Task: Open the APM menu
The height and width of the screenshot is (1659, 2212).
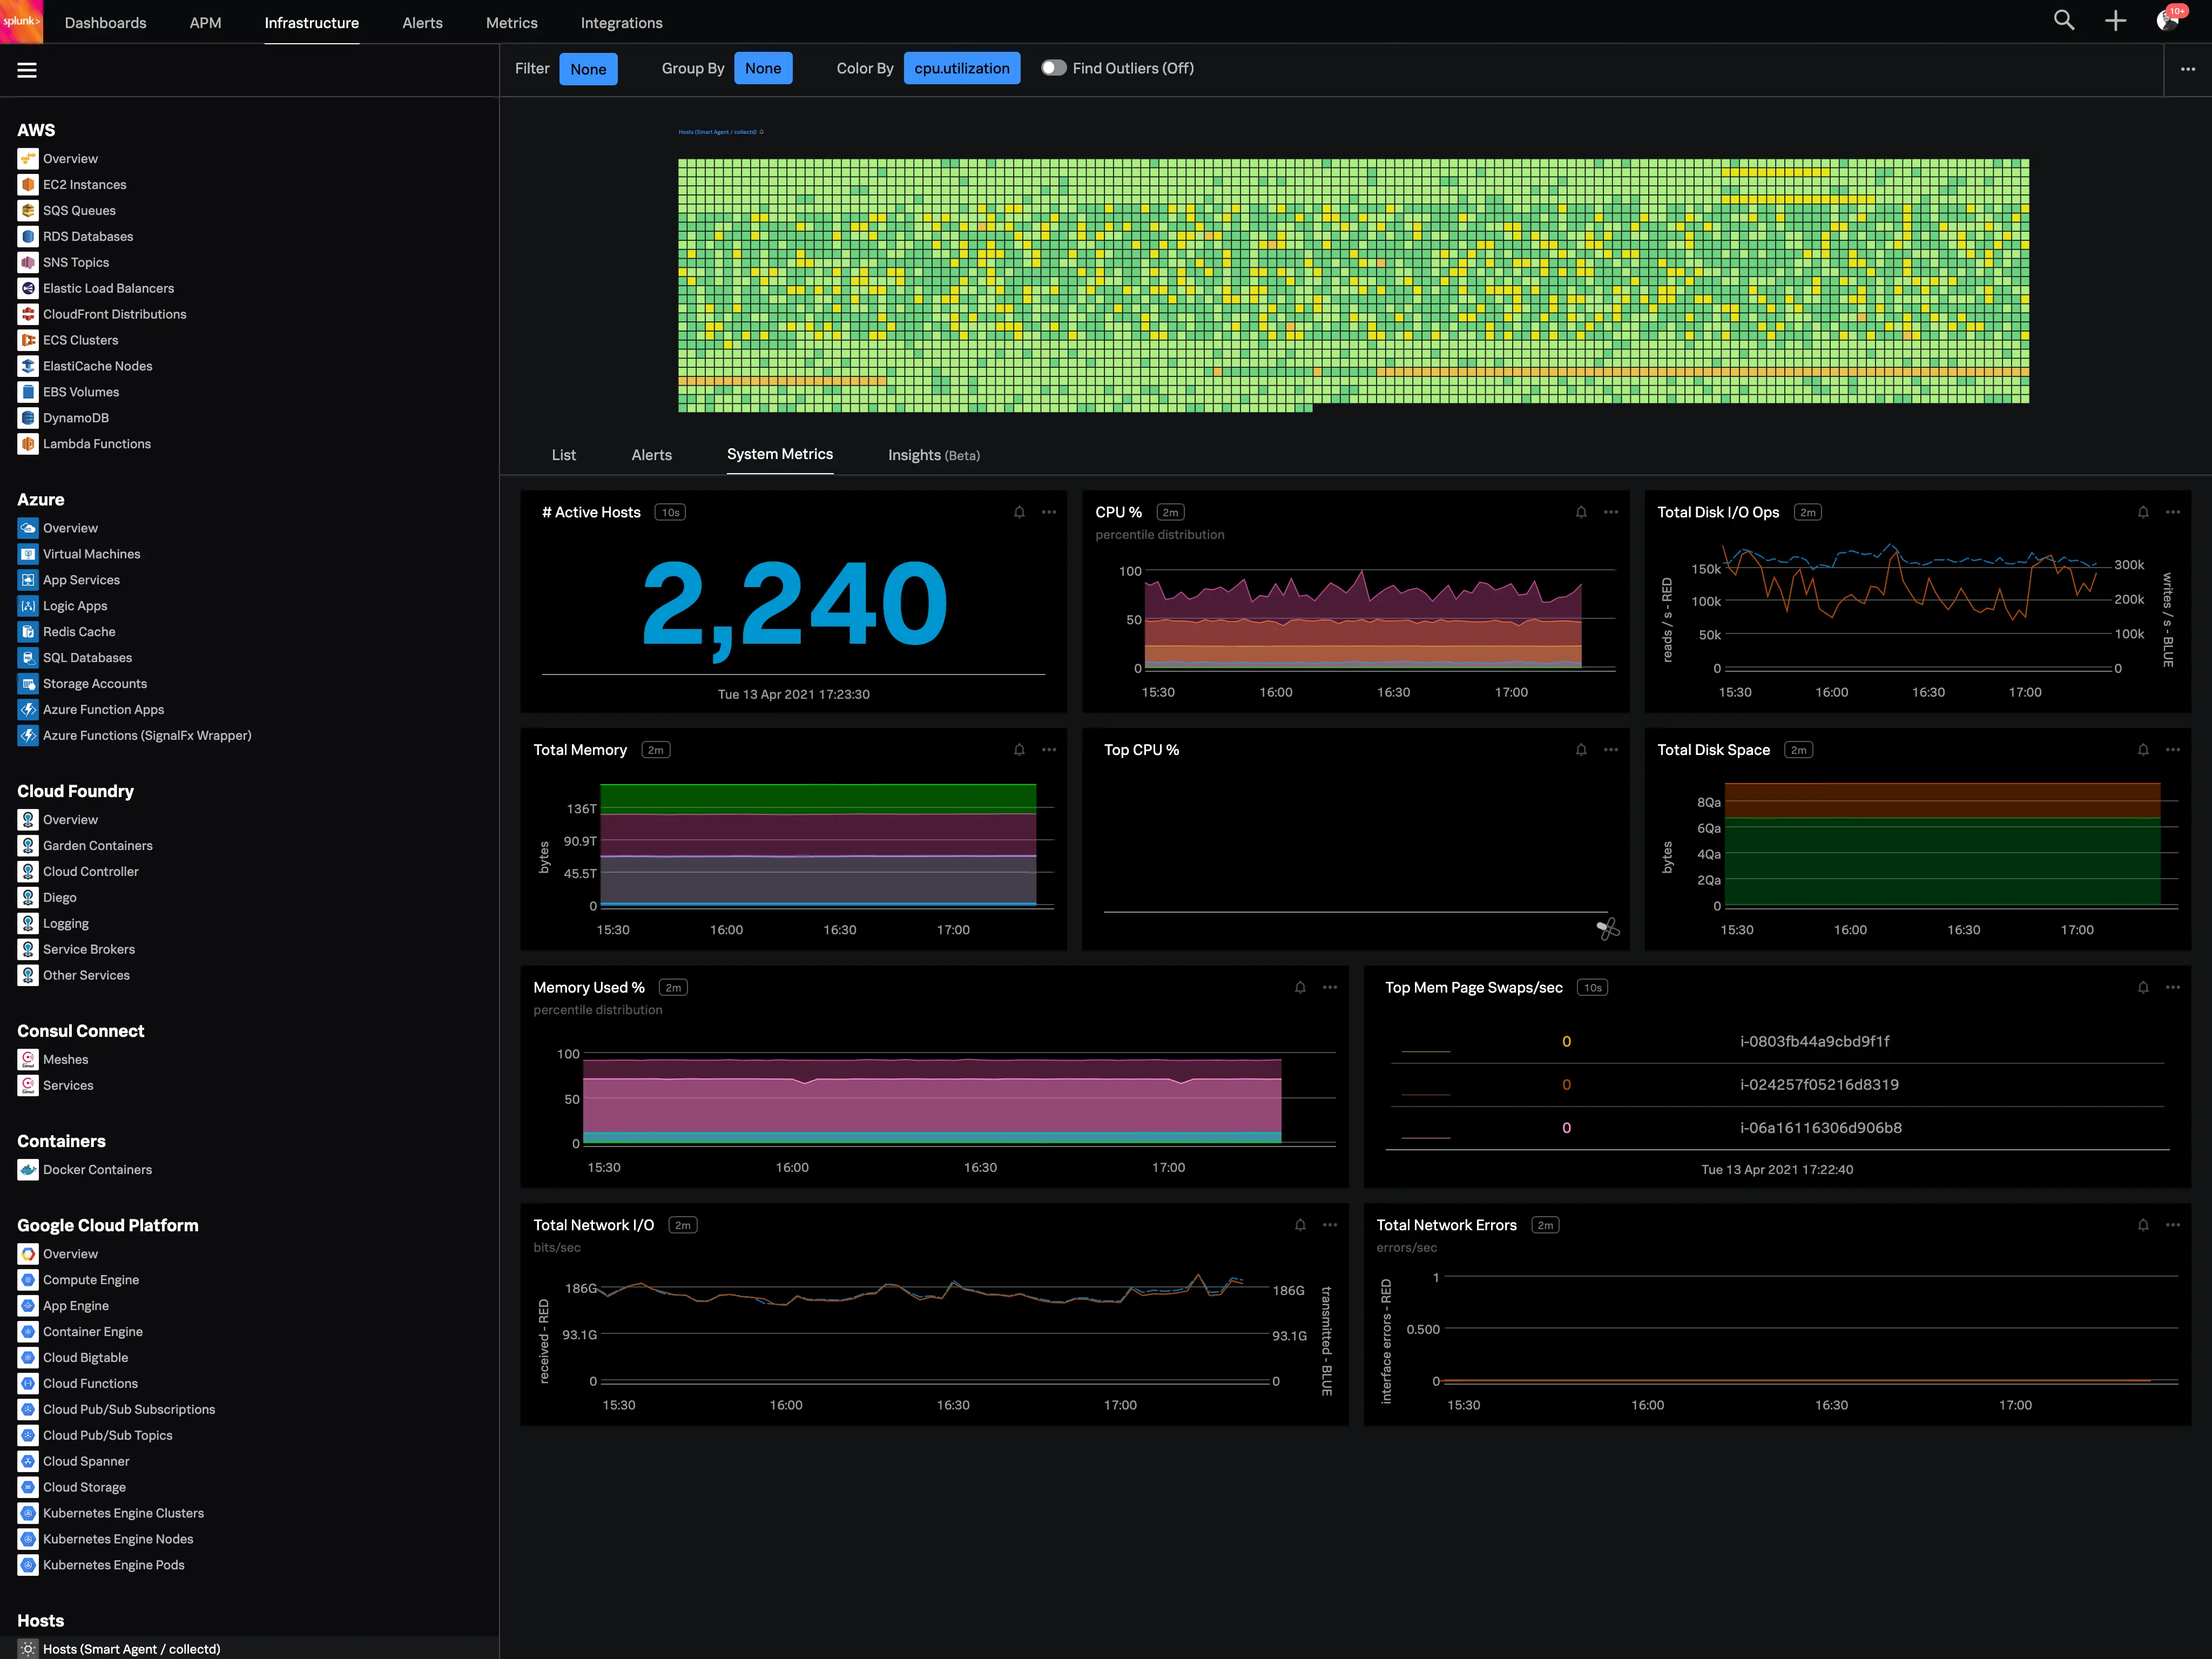Action: tap(206, 22)
